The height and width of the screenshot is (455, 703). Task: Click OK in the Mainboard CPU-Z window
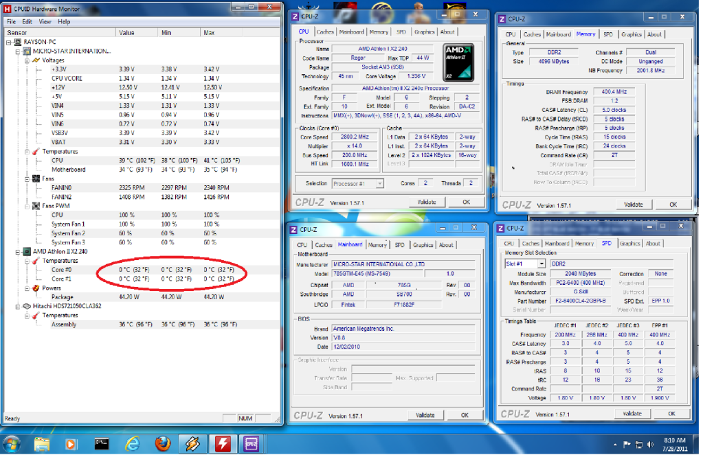465,415
